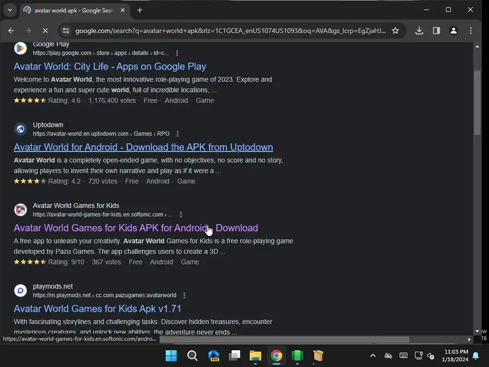Viewport: 489px width, 367px height.
Task: Open the touch keyboard tray icon
Action: click(x=403, y=356)
